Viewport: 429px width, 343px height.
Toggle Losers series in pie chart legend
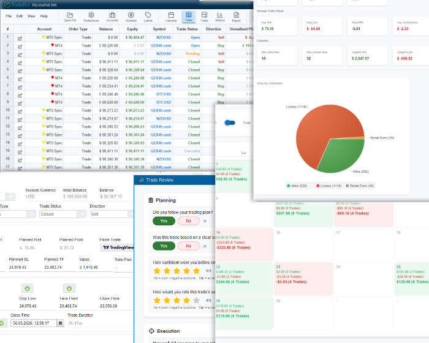(328, 186)
